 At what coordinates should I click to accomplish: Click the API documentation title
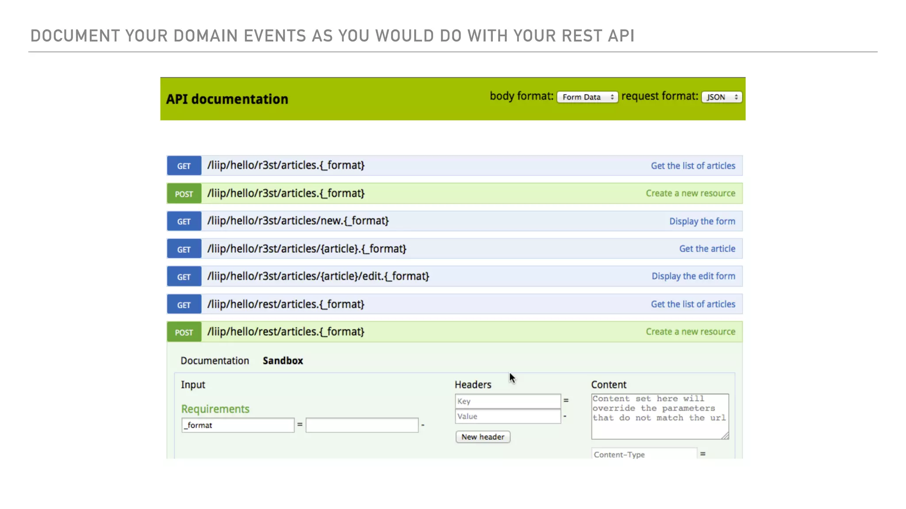click(227, 99)
